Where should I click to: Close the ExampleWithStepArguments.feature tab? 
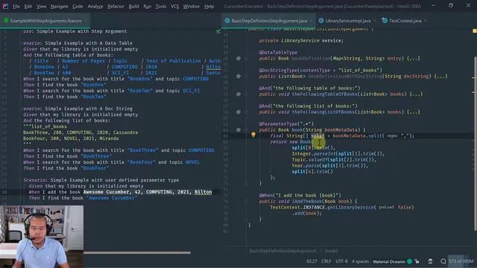tap(86, 21)
